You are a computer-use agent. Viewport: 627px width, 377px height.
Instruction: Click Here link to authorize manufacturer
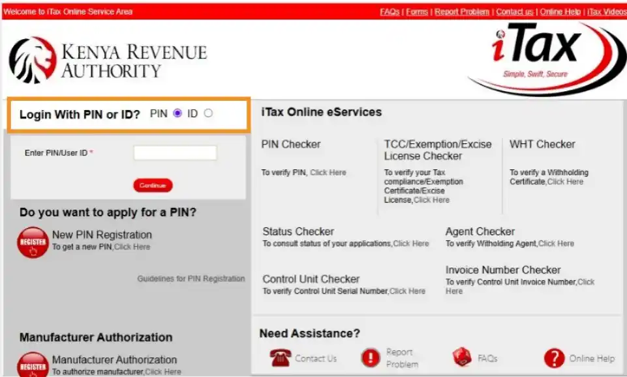tap(163, 372)
